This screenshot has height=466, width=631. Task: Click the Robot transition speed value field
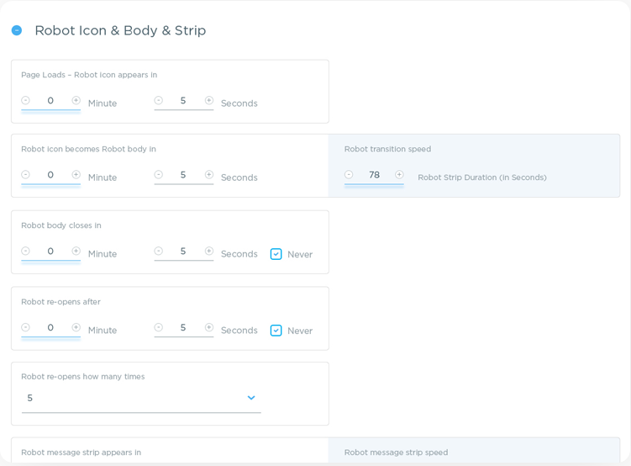tap(374, 175)
